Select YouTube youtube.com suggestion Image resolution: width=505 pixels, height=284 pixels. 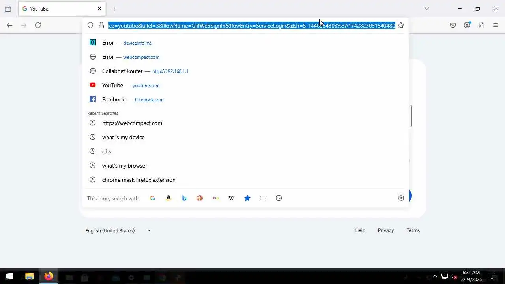245,85
